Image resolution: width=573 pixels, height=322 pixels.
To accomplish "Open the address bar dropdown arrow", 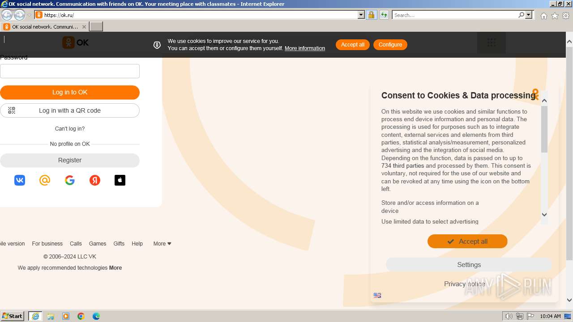I will tap(361, 15).
